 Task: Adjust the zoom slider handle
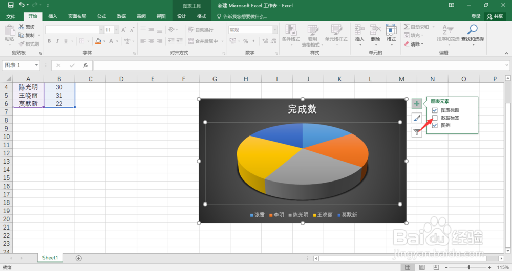[469, 267]
